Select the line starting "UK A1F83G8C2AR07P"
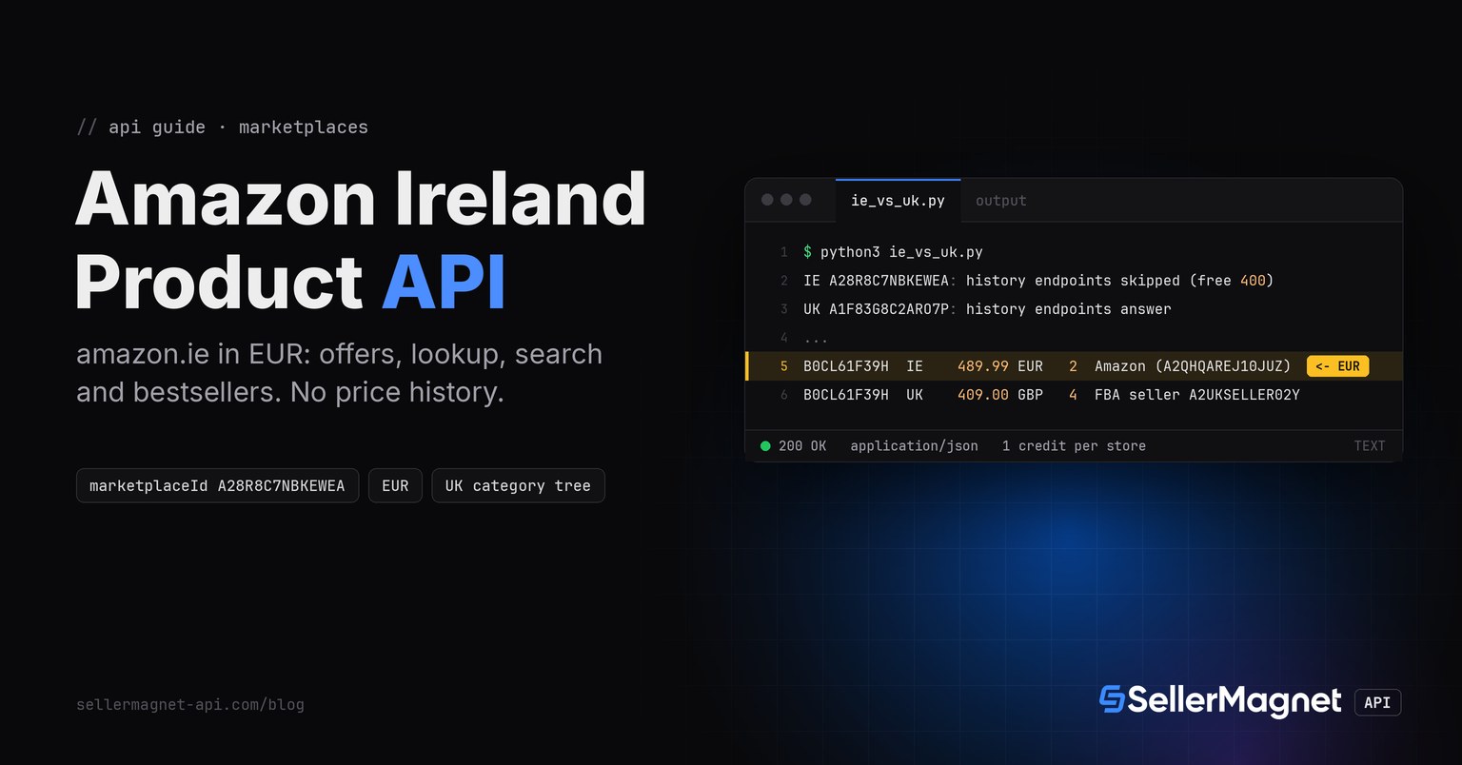 [987, 309]
